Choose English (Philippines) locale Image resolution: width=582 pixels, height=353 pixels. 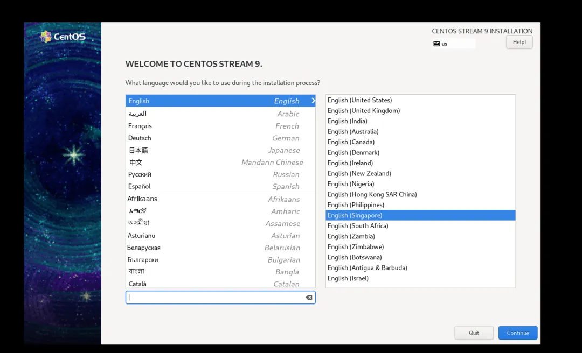(420, 204)
